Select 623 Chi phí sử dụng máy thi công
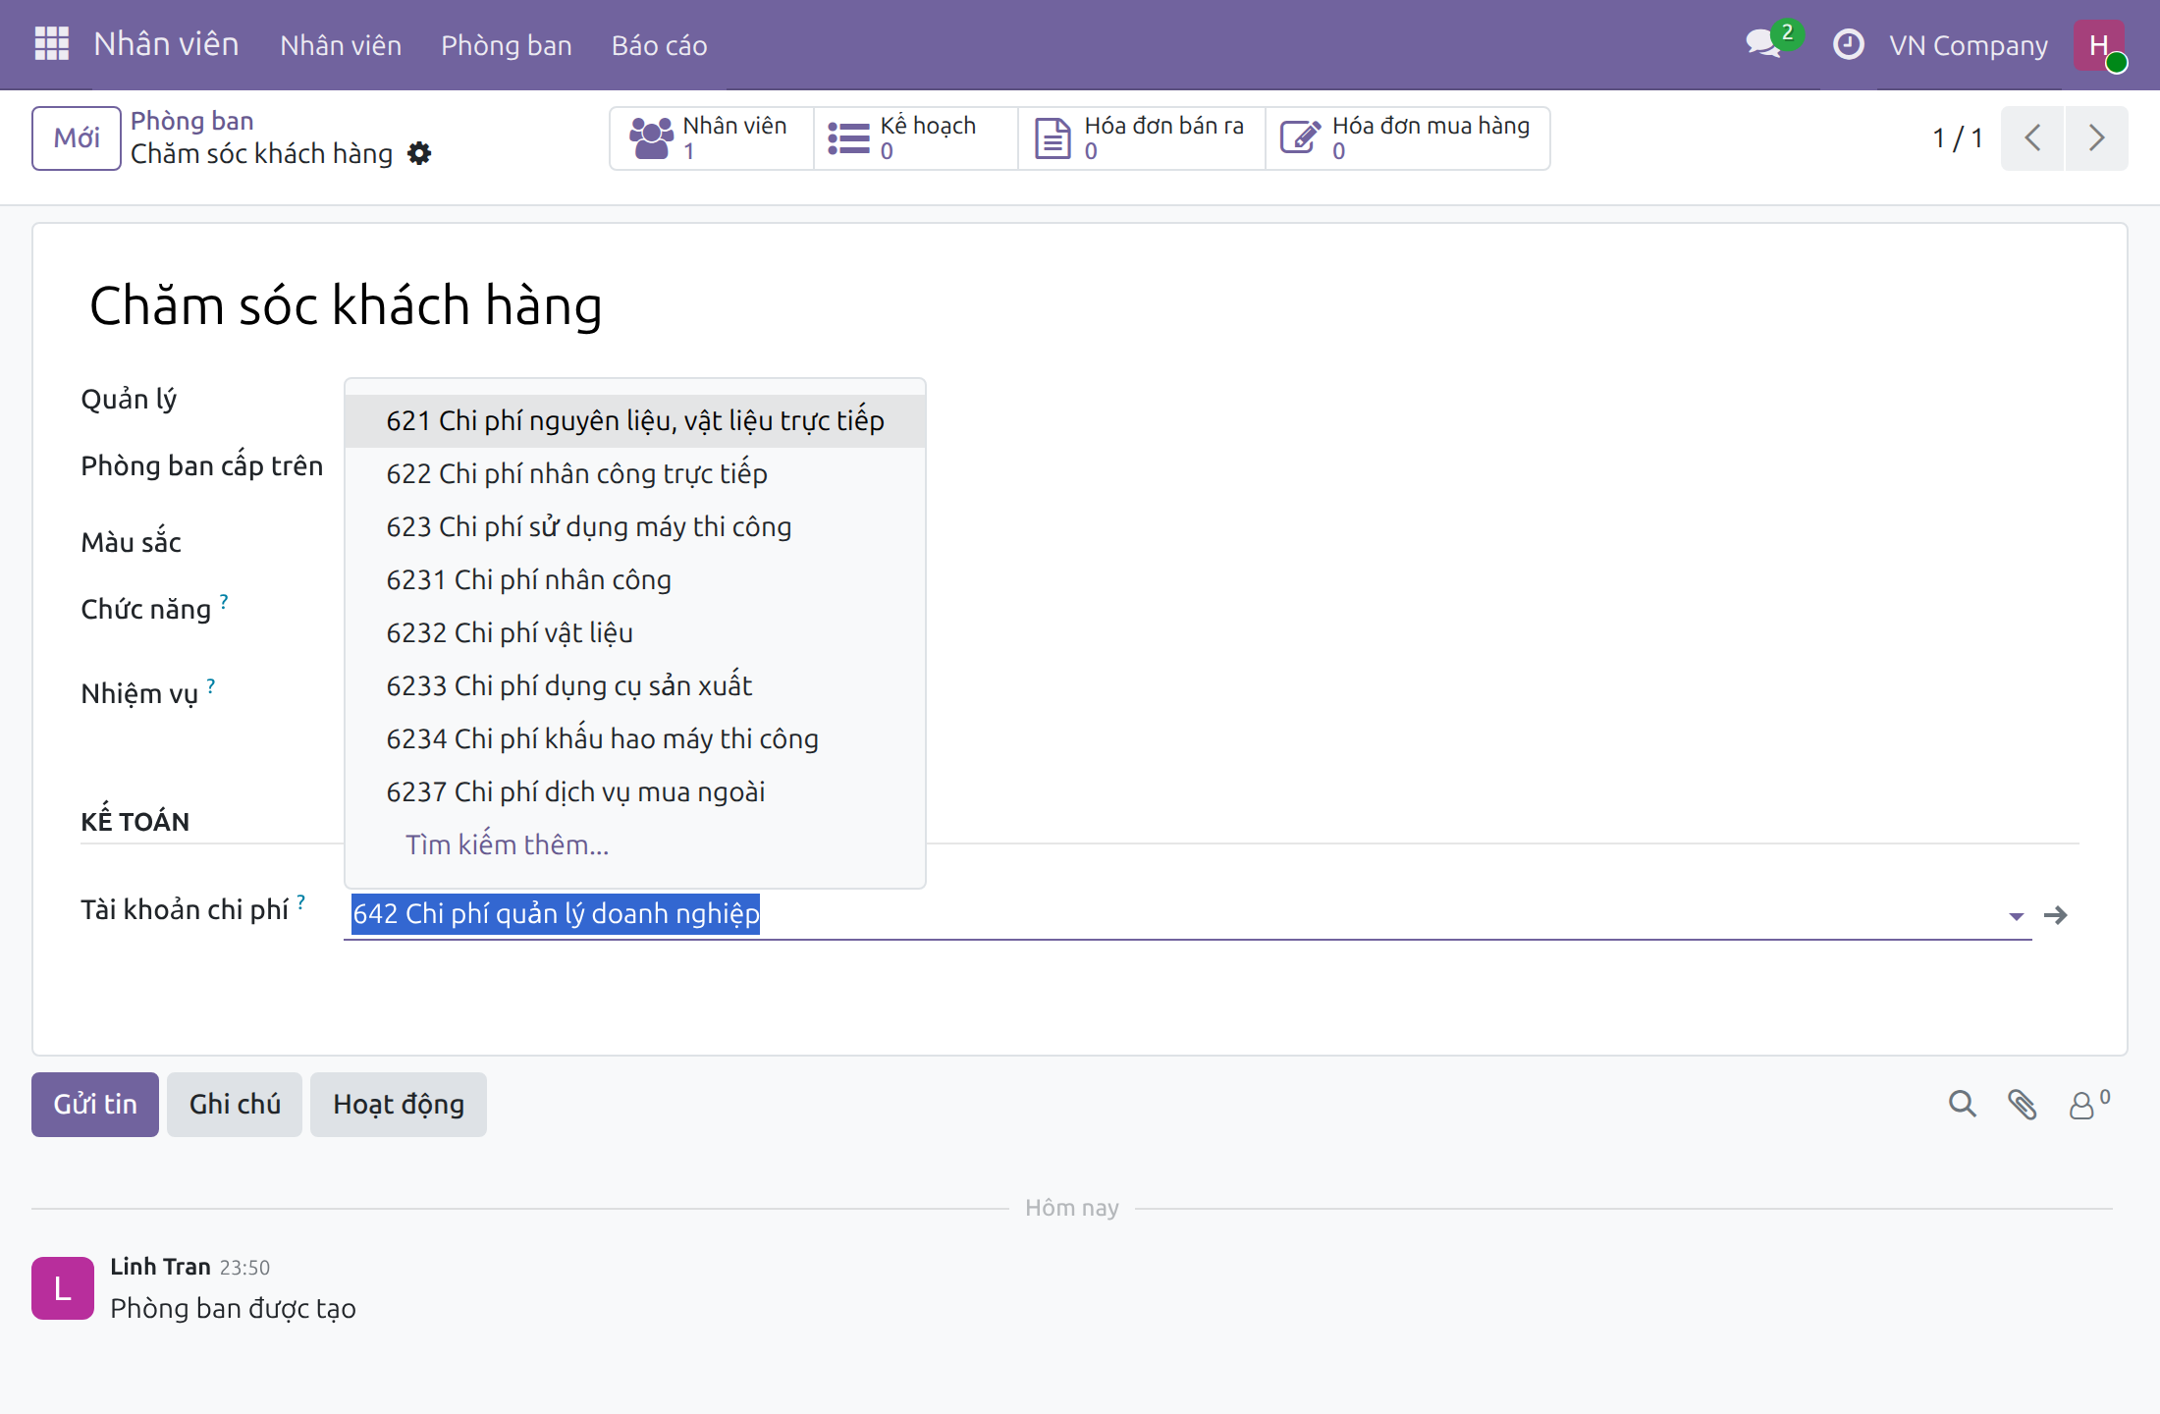Image resolution: width=2160 pixels, height=1414 pixels. tap(635, 527)
